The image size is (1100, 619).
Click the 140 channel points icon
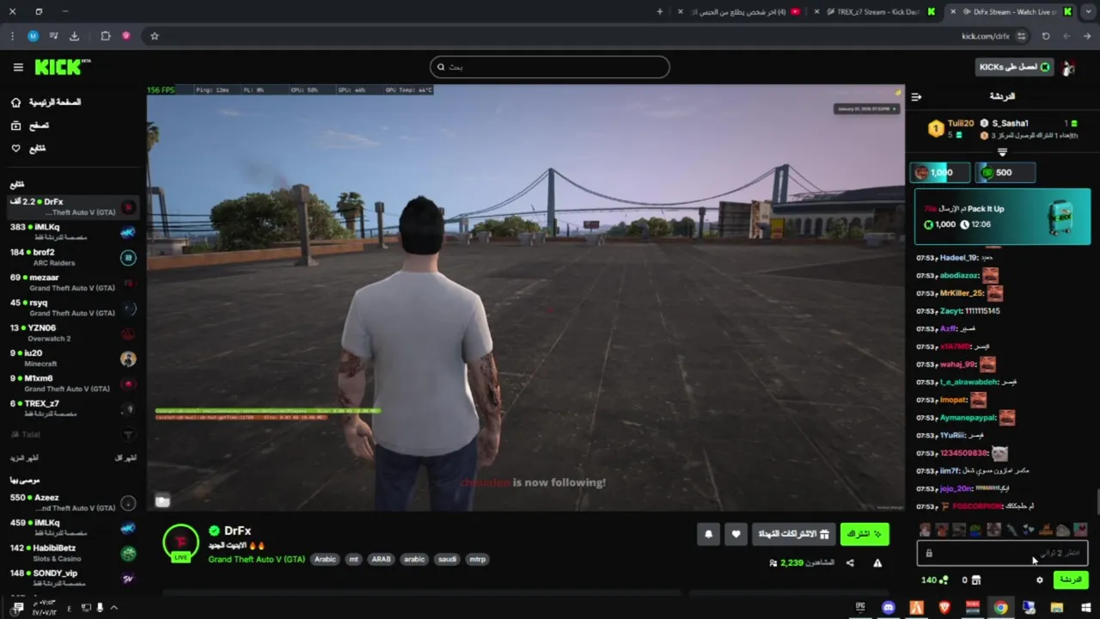click(944, 580)
